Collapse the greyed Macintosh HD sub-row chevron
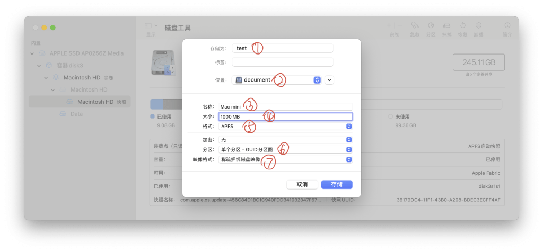Viewport: 543px width, 252px height. [53, 90]
